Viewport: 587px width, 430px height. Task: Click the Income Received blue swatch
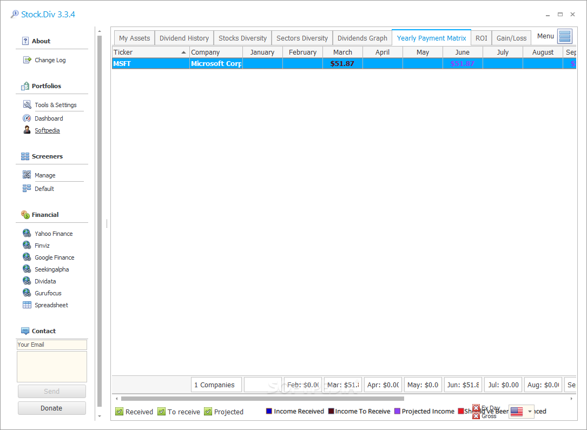[269, 411]
